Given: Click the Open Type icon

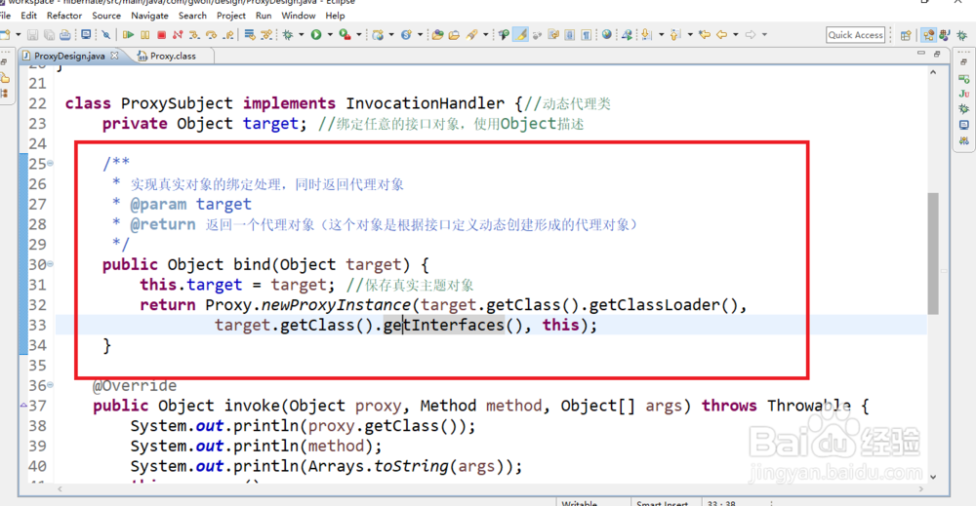Looking at the screenshot, I should point(437,35).
